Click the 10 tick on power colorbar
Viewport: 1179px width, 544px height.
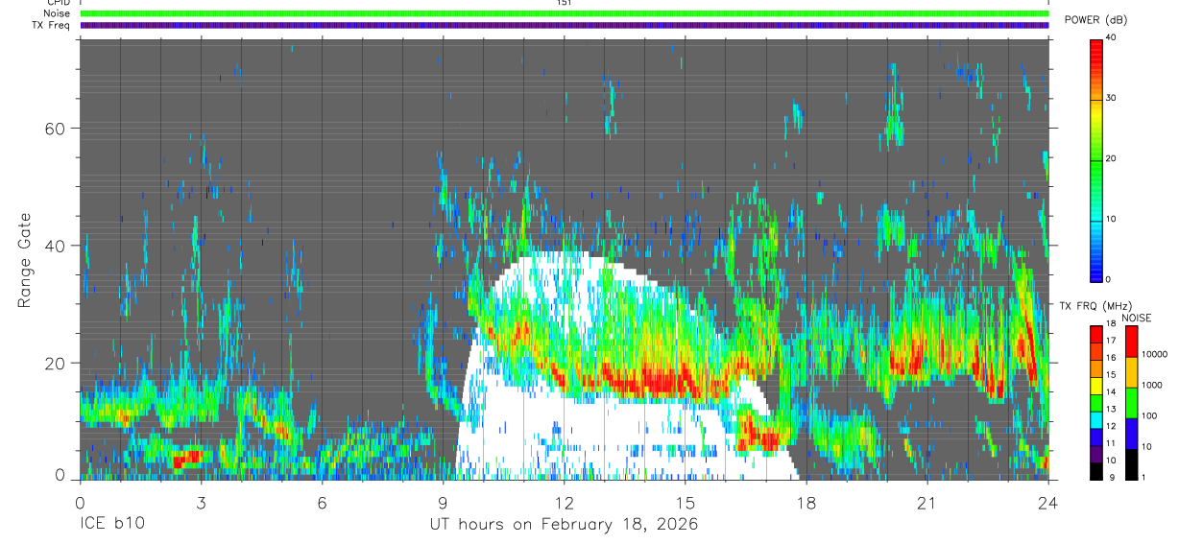pos(1109,219)
